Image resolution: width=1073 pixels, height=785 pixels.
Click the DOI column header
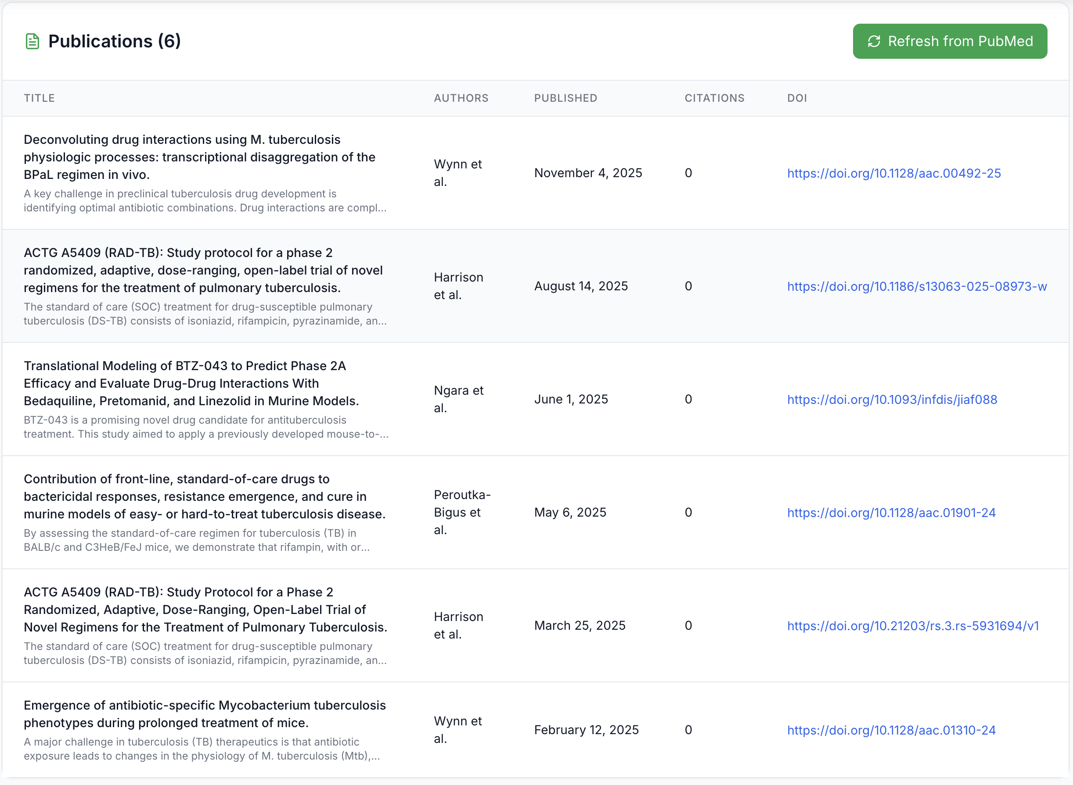pos(797,98)
